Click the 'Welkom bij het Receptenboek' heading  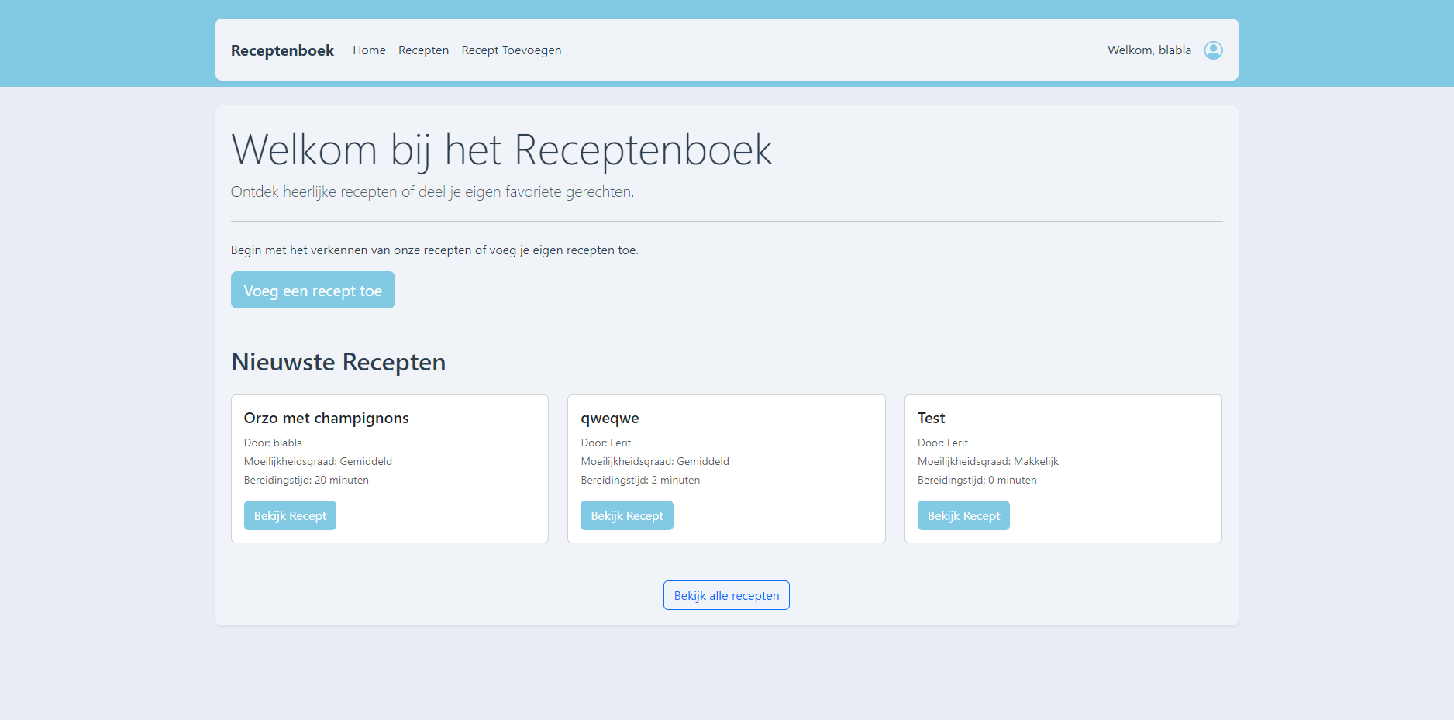(501, 150)
